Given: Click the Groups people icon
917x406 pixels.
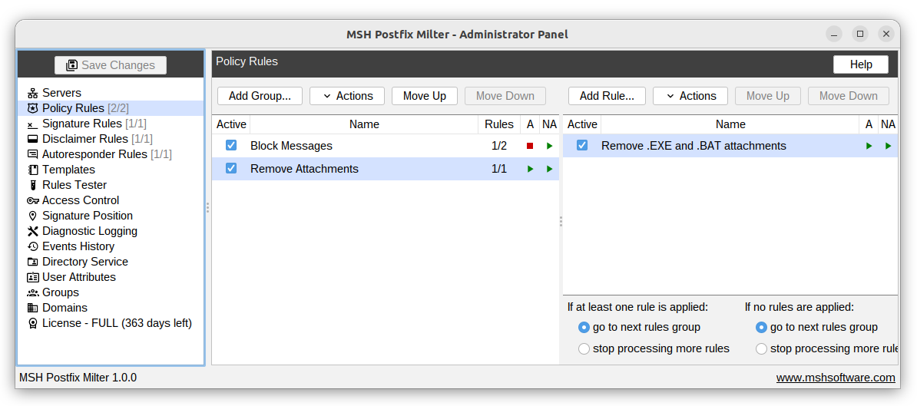Looking at the screenshot, I should click(x=33, y=292).
